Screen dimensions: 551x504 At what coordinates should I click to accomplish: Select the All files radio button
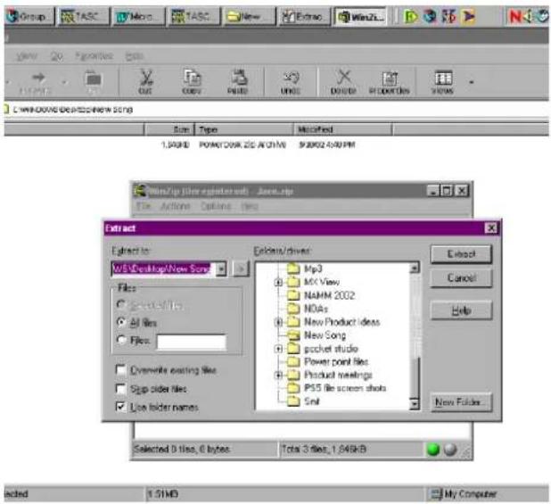(x=121, y=322)
